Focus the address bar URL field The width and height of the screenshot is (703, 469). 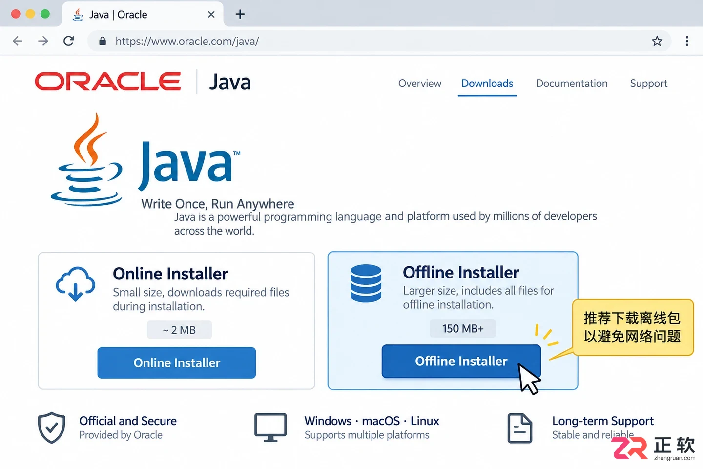pyautogui.click(x=379, y=41)
